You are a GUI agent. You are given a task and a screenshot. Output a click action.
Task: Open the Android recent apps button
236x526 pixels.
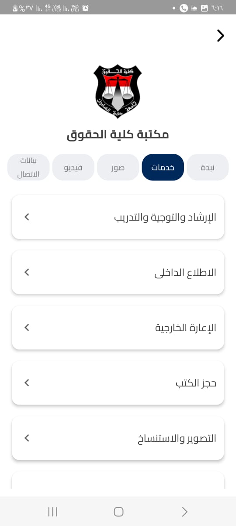(52, 512)
